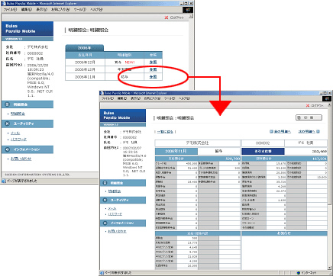The image size is (333, 276).
Task: Click インターネット zone icon in front status bar
Action: coord(299,273)
